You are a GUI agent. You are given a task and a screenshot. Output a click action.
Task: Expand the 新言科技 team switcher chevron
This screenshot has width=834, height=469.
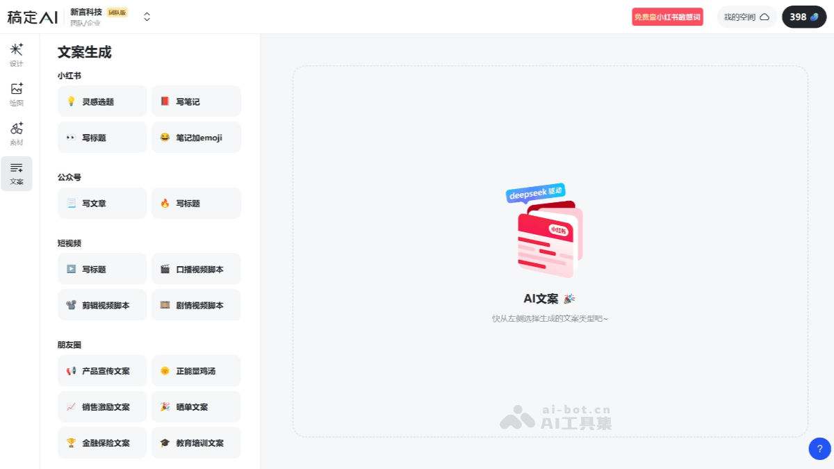point(146,17)
